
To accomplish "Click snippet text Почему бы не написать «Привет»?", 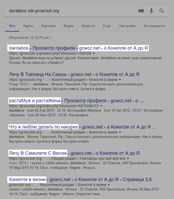I will [36, 63].
